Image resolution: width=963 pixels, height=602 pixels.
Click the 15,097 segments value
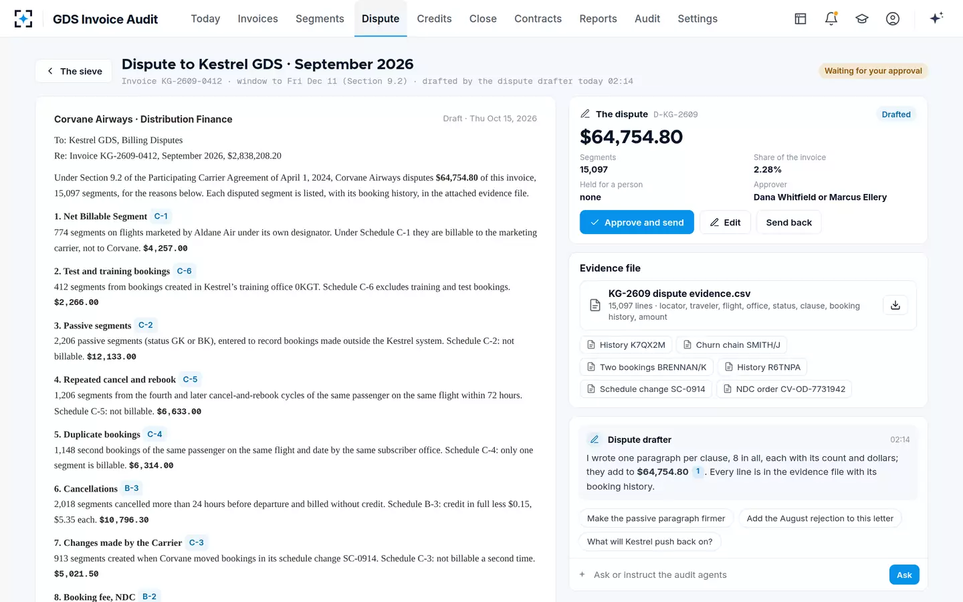pos(594,170)
